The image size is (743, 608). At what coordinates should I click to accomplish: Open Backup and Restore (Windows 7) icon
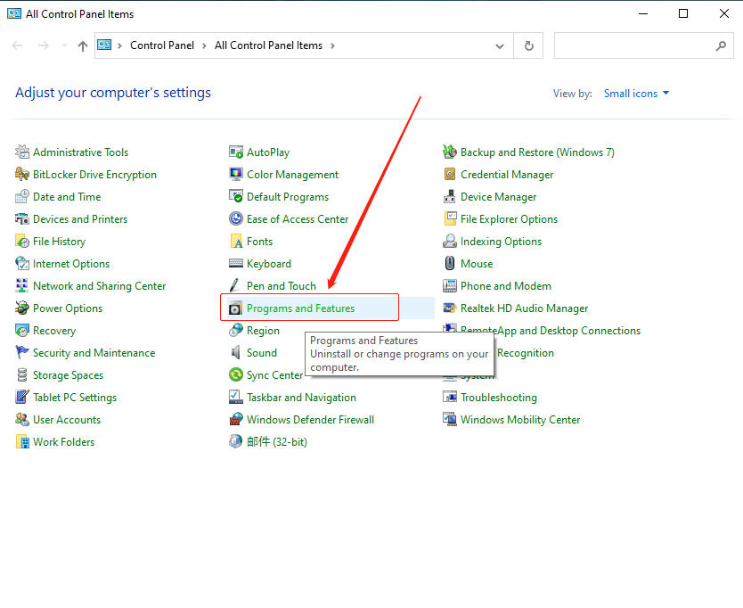[449, 152]
